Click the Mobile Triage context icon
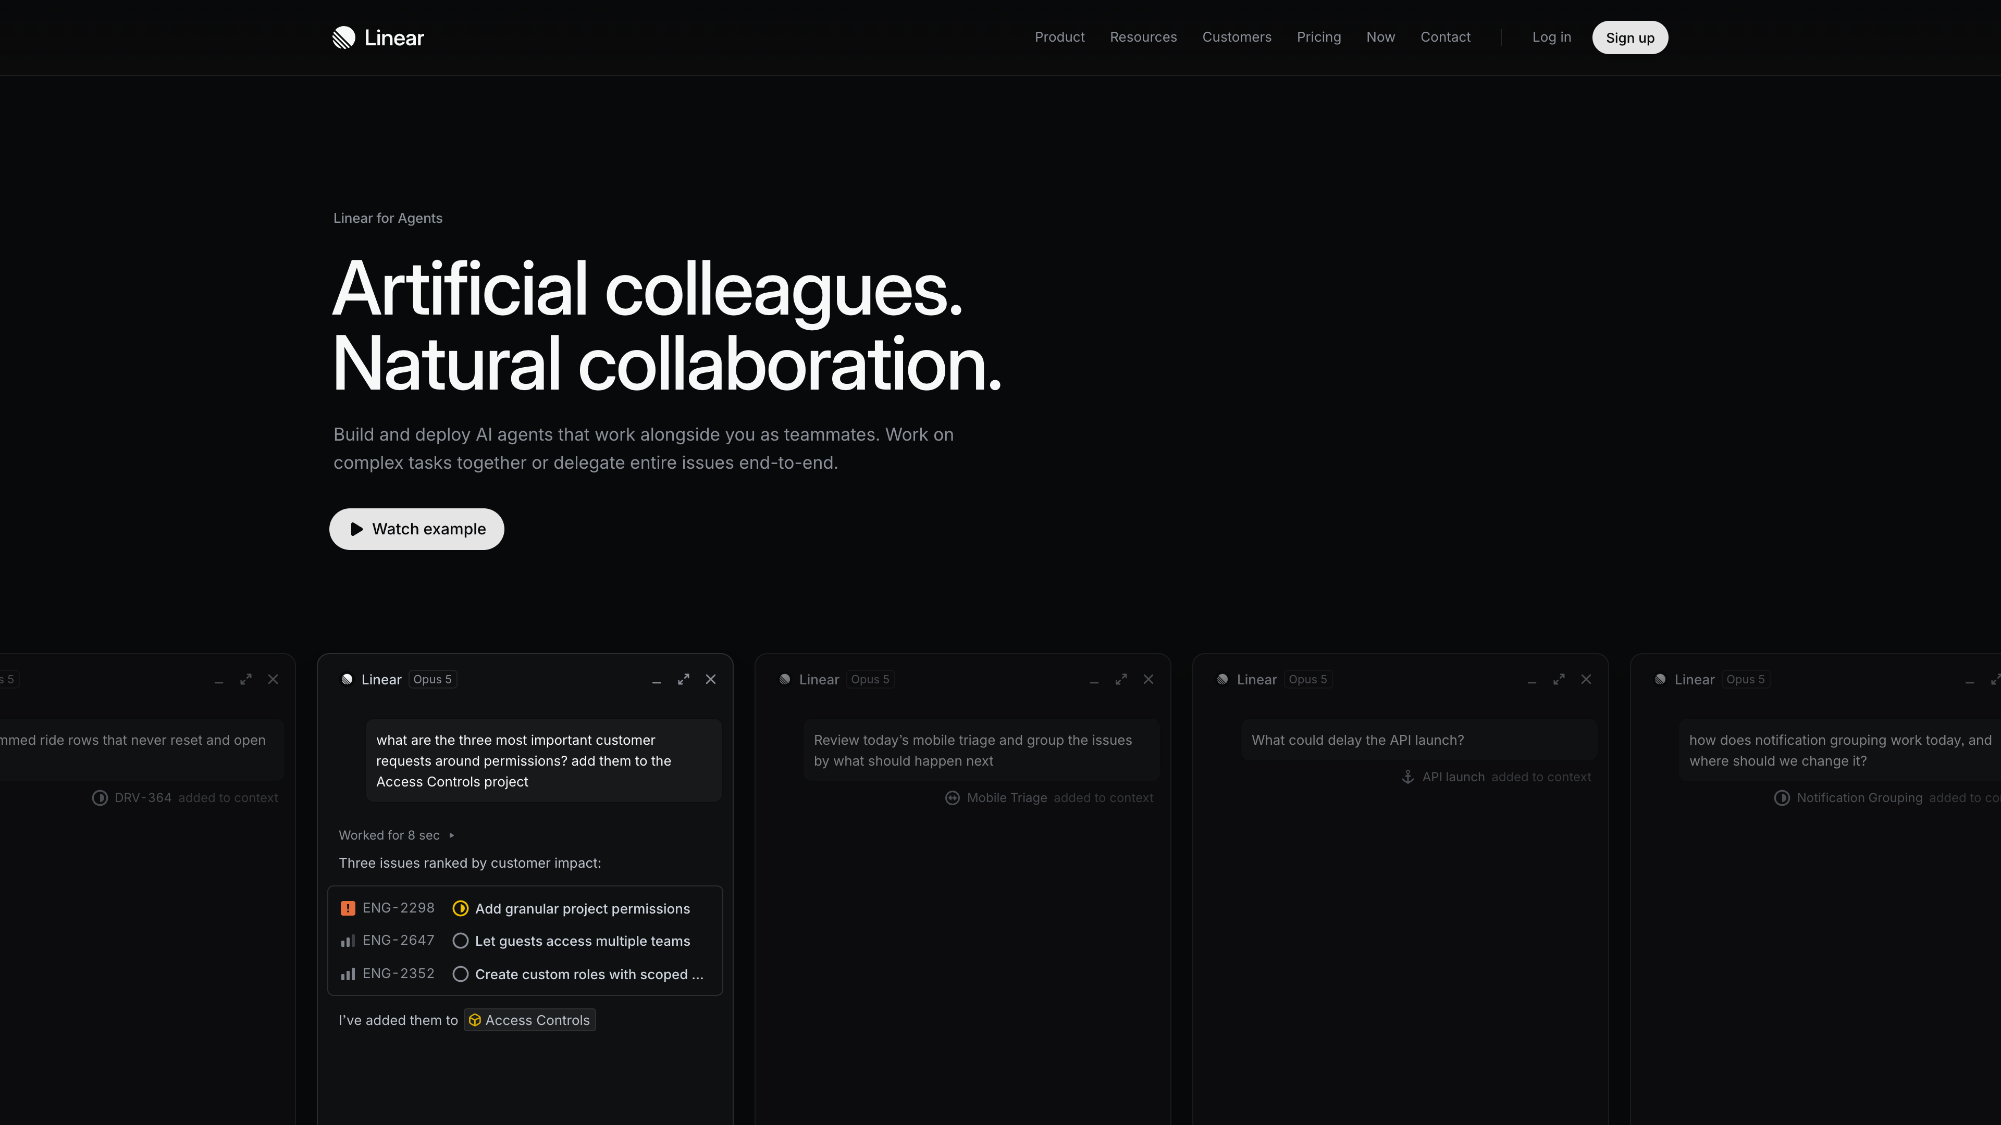Image resolution: width=2001 pixels, height=1125 pixels. (953, 798)
